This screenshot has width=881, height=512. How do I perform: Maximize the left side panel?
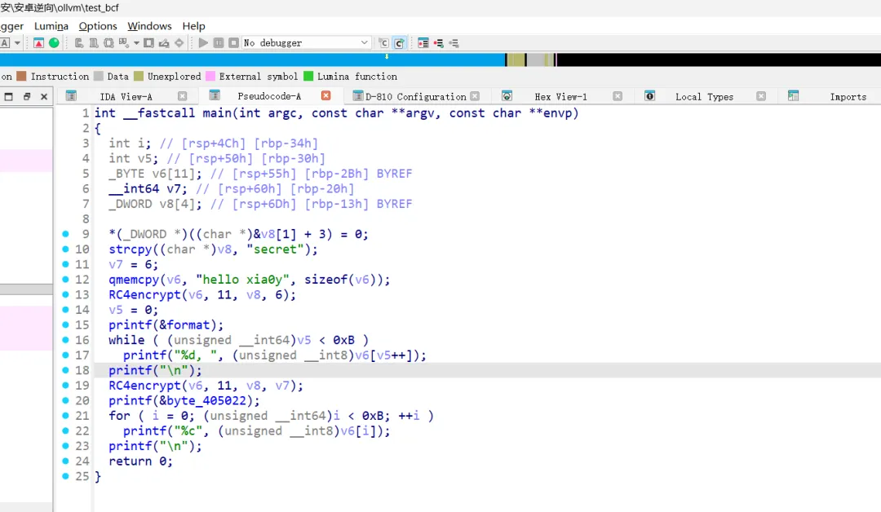(x=8, y=96)
